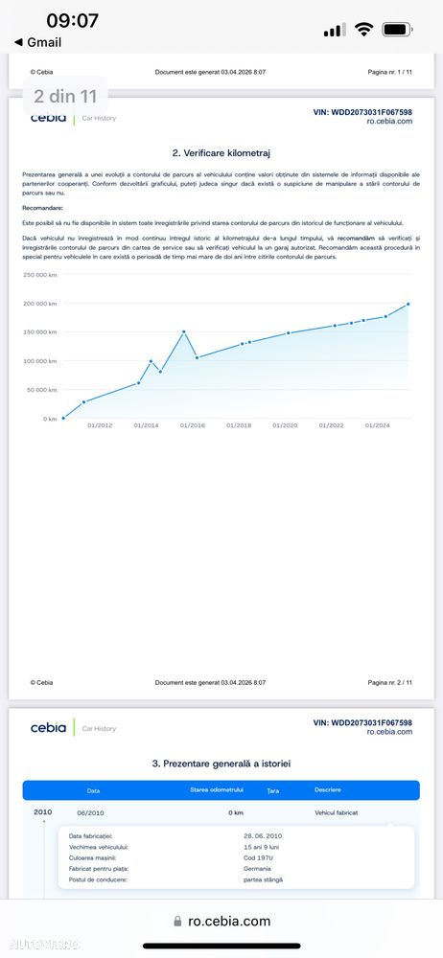
Task: Tap the 2 din 11 page indicator
Action: pos(65,96)
